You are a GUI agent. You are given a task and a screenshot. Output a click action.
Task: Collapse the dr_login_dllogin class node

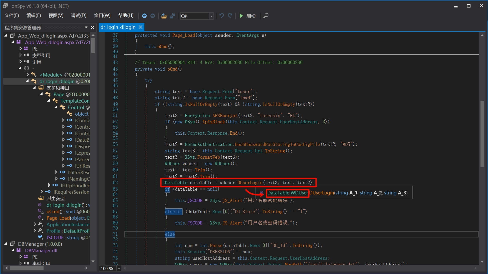[x=27, y=81]
